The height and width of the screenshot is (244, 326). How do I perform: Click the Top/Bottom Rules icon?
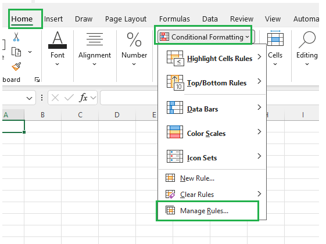click(x=175, y=82)
